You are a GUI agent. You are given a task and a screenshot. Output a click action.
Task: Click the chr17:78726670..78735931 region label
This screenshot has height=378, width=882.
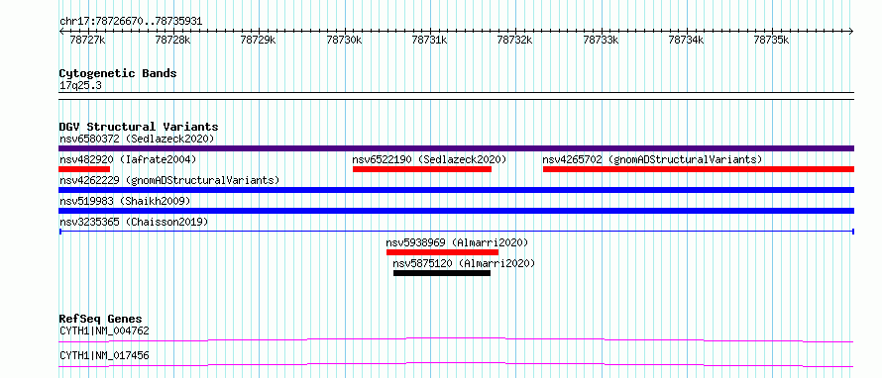(x=131, y=22)
